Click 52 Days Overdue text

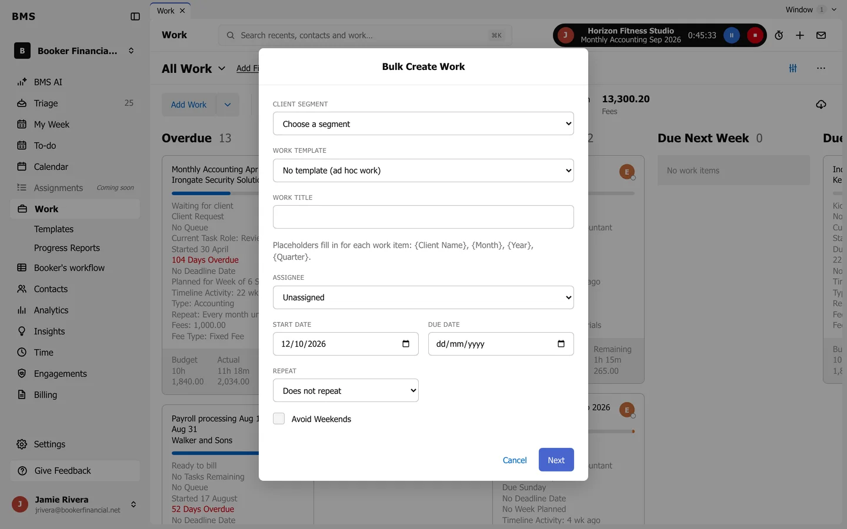(203, 509)
